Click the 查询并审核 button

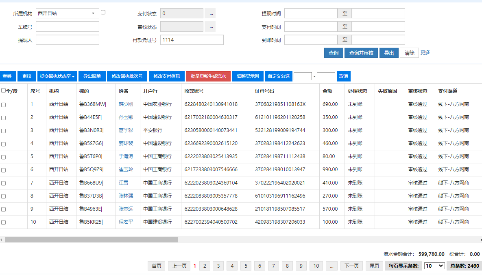(x=361, y=53)
